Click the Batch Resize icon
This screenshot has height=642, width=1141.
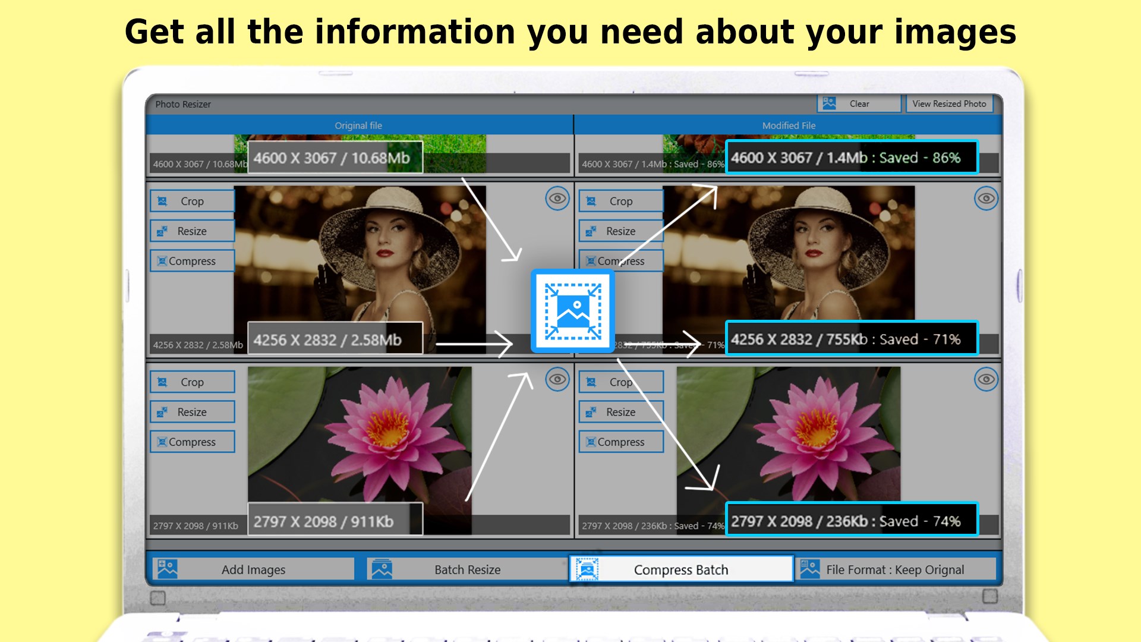[x=382, y=569]
